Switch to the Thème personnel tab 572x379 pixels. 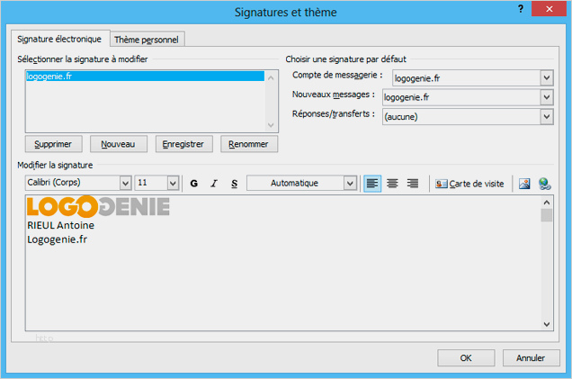click(x=147, y=40)
